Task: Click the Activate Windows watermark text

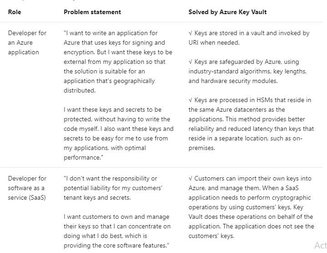Action: (321, 245)
